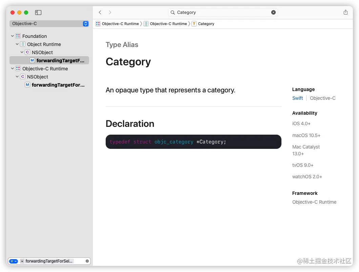The height and width of the screenshot is (272, 359).
Task: Select Objective-C under Language
Action: point(323,98)
